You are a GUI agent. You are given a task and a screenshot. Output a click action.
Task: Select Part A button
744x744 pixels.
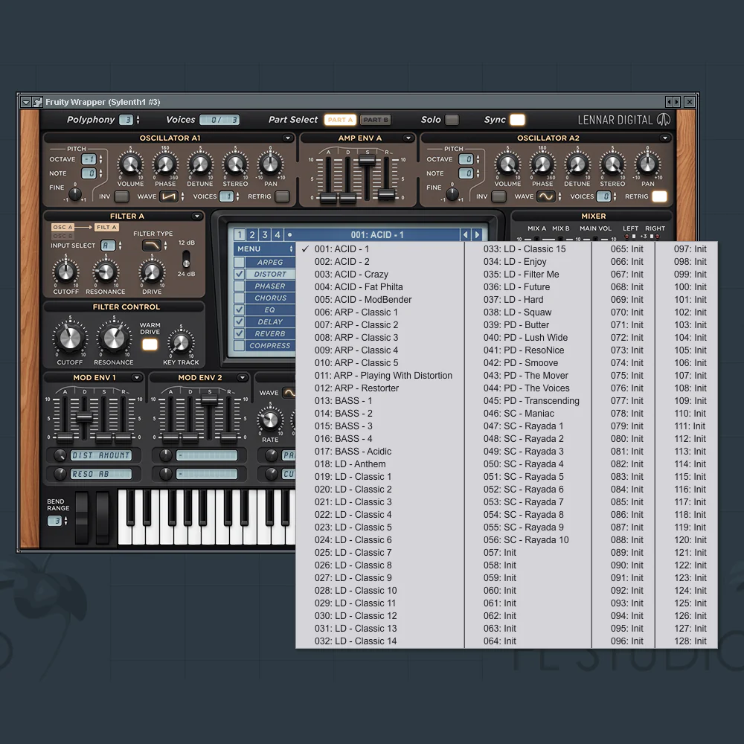coord(340,120)
